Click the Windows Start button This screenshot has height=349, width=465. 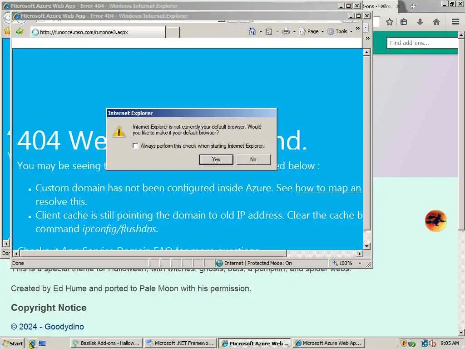coord(12,344)
